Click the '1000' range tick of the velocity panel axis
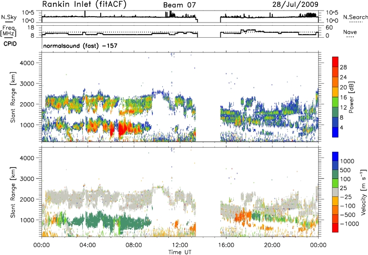 pos(27,220)
